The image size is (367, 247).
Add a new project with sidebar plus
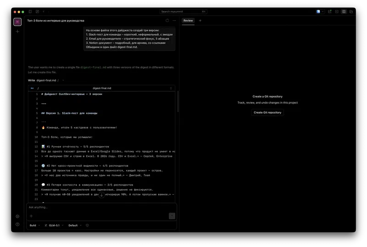click(x=17, y=31)
